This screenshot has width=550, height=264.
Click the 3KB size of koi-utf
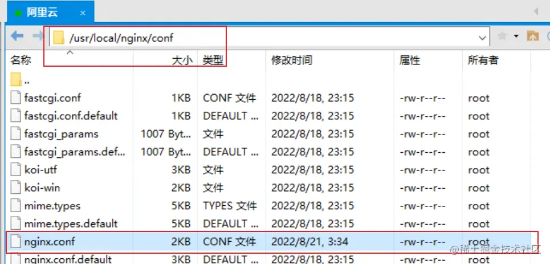181,170
